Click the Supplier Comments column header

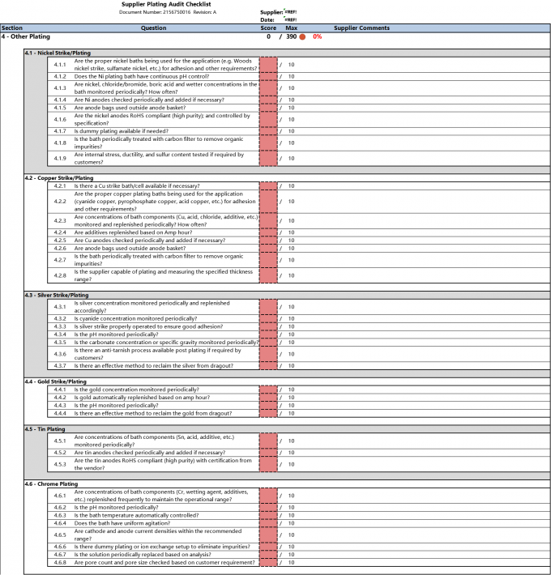[x=361, y=28]
